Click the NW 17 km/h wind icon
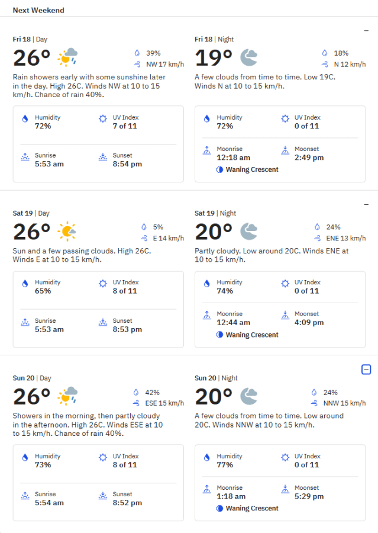This screenshot has width=378, height=533. click(137, 64)
